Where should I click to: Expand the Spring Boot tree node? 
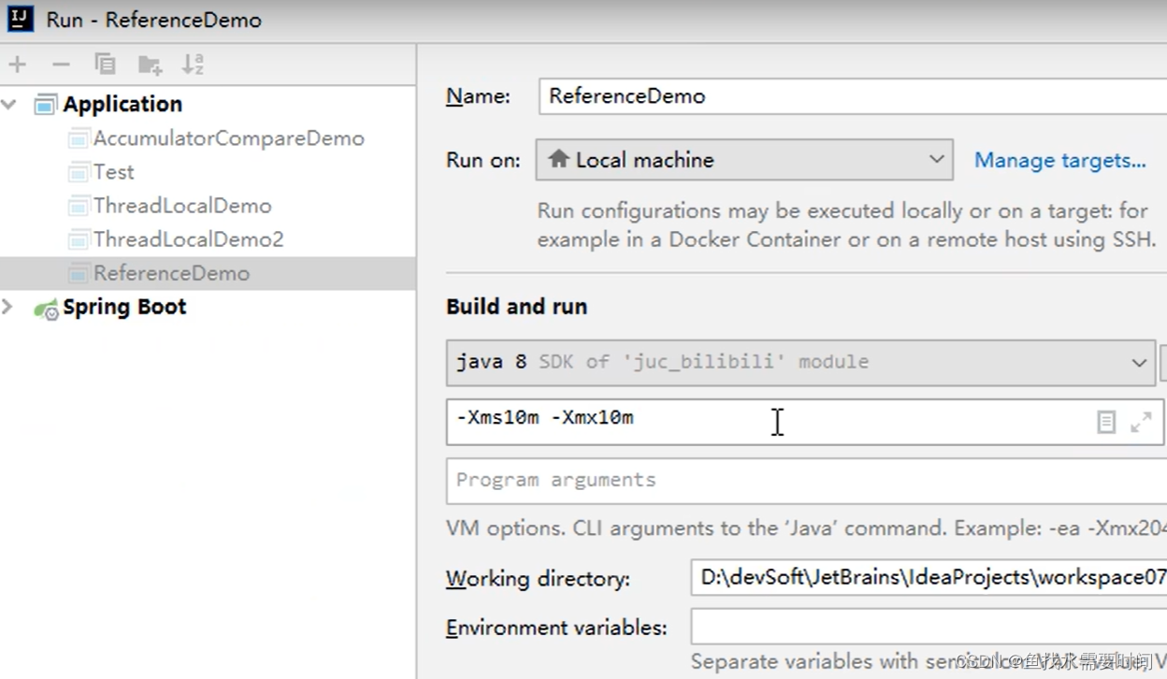pyautogui.click(x=8, y=307)
